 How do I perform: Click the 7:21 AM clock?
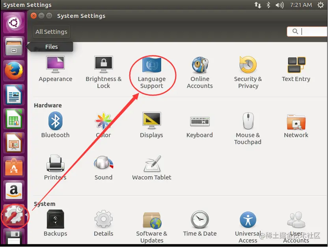coord(301,5)
